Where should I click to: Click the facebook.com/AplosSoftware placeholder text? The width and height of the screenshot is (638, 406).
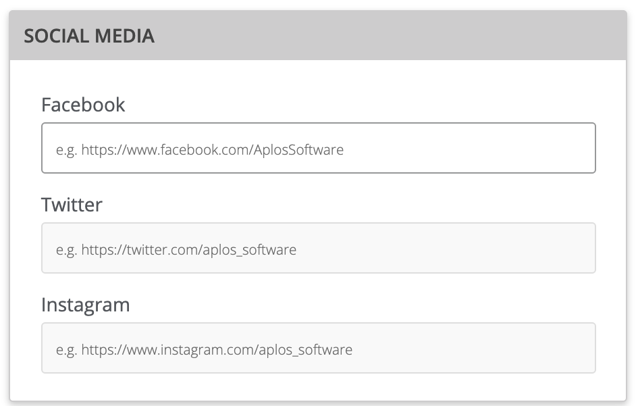200,150
